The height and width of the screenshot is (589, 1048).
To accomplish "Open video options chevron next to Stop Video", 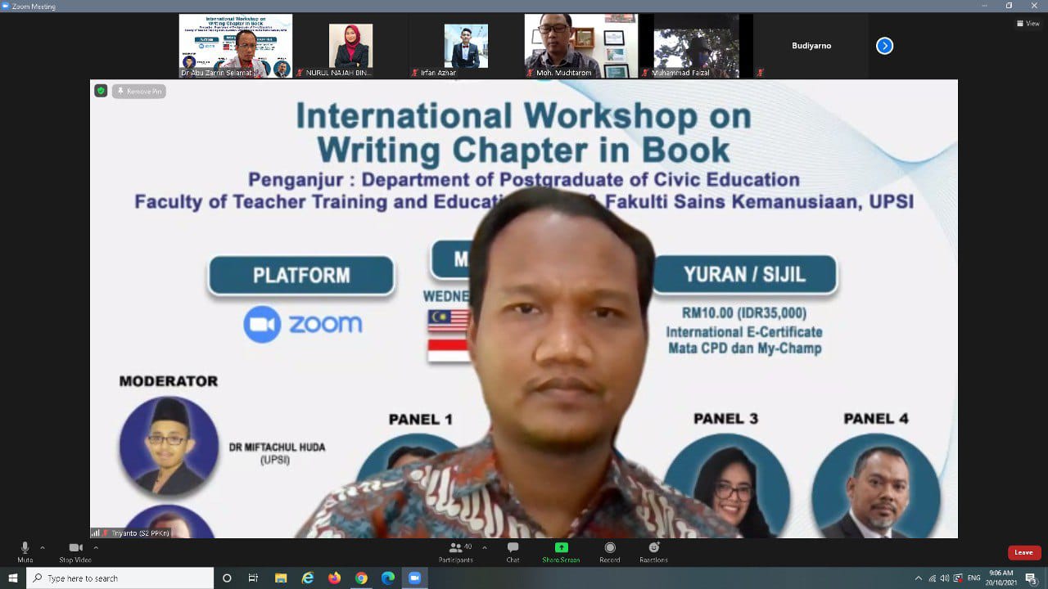I will click(x=96, y=547).
